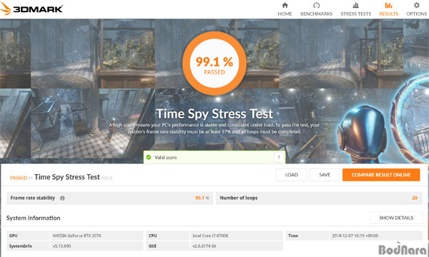Open Stress Tests bar chart icon
Image resolution: width=429 pixels, height=257 pixels.
click(355, 6)
